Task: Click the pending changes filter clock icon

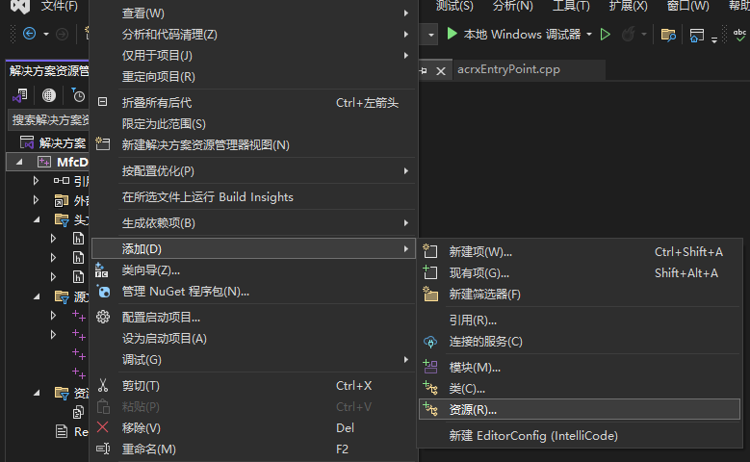Action: [x=78, y=95]
